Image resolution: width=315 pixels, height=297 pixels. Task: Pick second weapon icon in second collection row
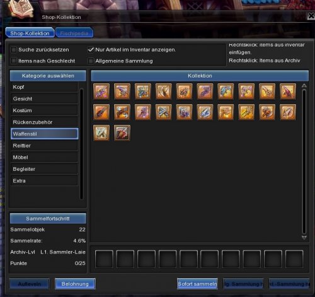click(122, 112)
